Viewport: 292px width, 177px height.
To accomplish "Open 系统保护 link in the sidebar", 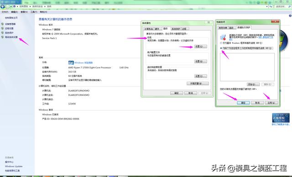I will (9, 33).
